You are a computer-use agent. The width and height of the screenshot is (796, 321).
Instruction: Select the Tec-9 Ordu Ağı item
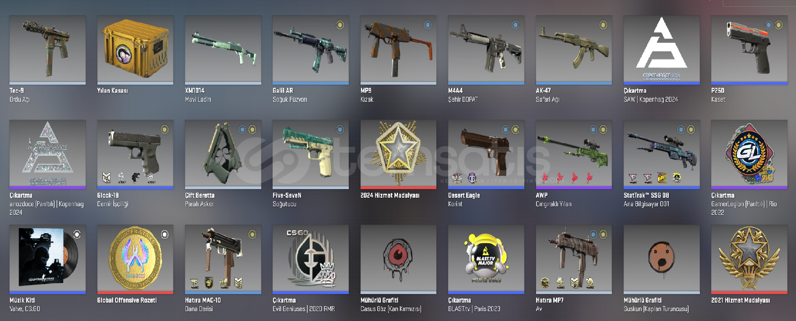47,50
